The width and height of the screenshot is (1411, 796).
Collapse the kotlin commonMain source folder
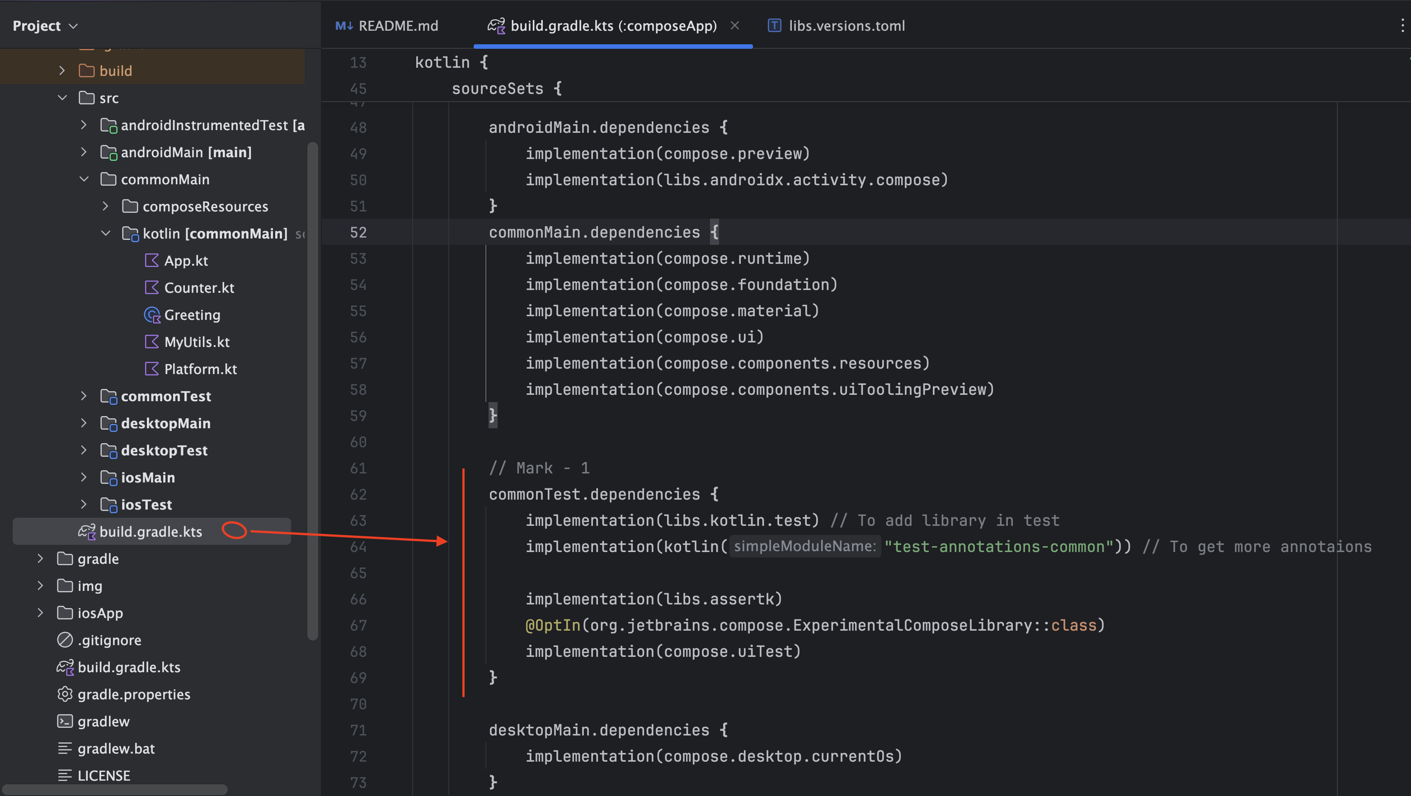(x=106, y=233)
